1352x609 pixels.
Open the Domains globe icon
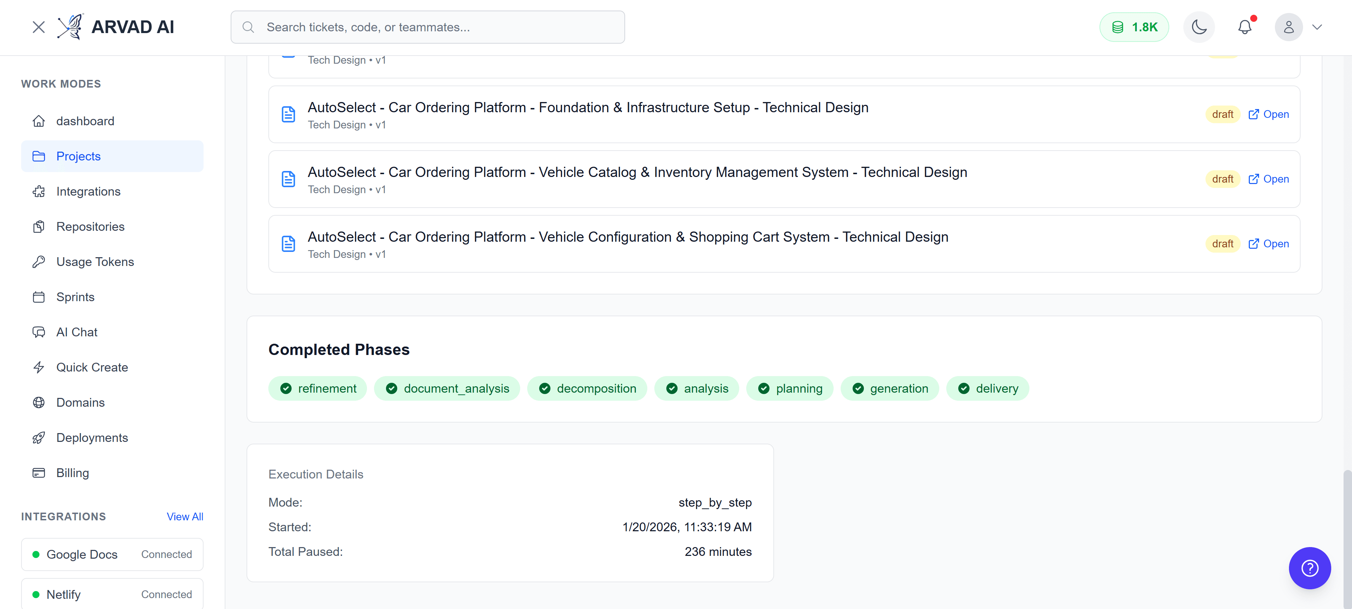pyautogui.click(x=39, y=402)
